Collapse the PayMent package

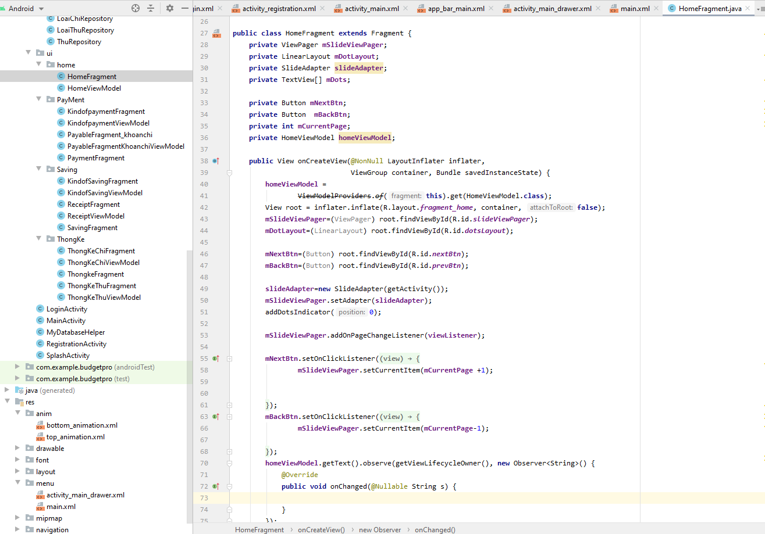coord(39,99)
